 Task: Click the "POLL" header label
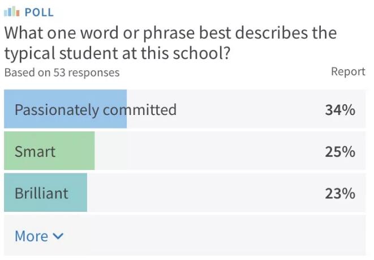[x=39, y=12]
